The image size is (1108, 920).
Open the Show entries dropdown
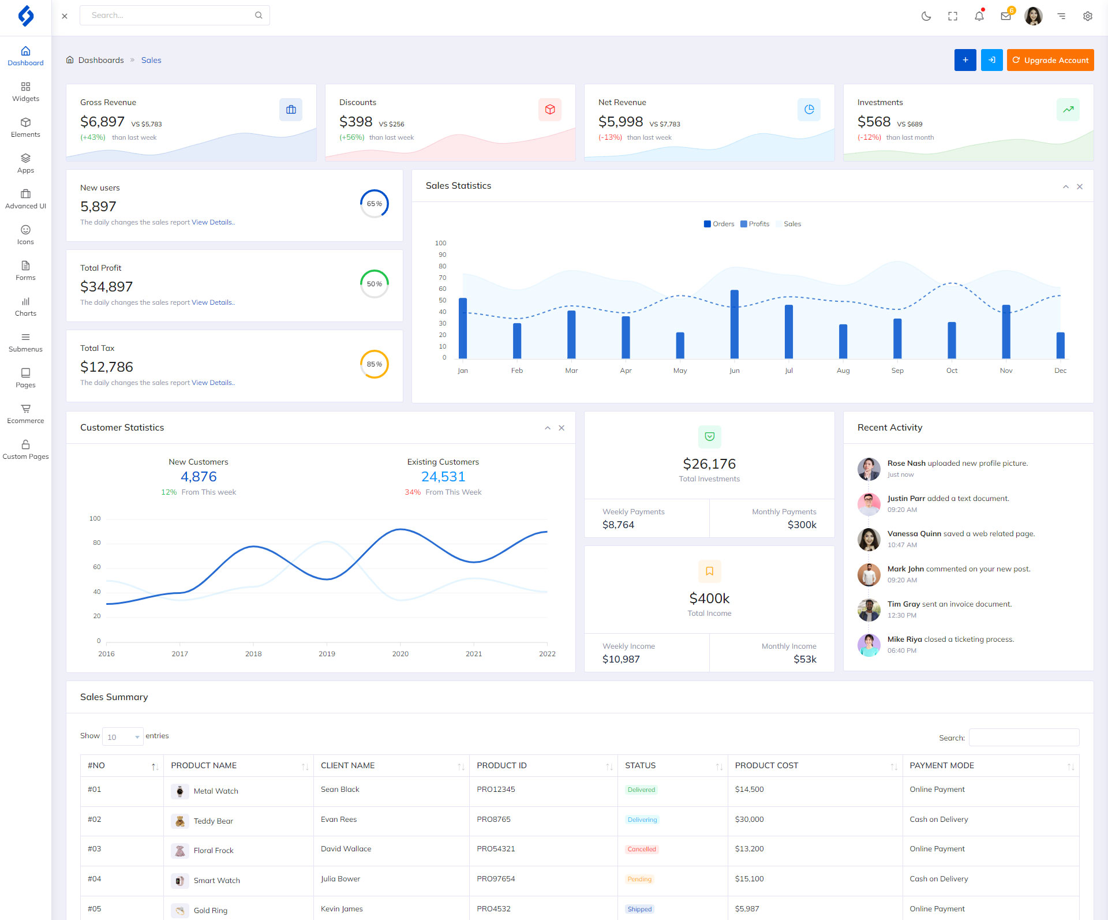click(x=123, y=737)
